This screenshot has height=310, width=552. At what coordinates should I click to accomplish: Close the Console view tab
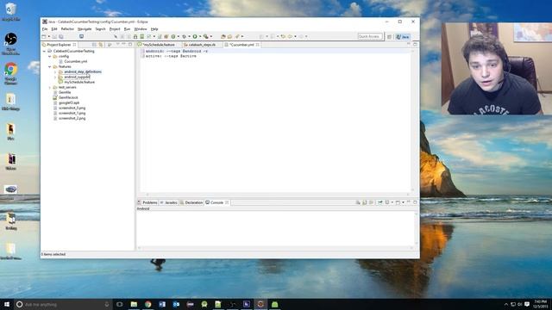(227, 202)
